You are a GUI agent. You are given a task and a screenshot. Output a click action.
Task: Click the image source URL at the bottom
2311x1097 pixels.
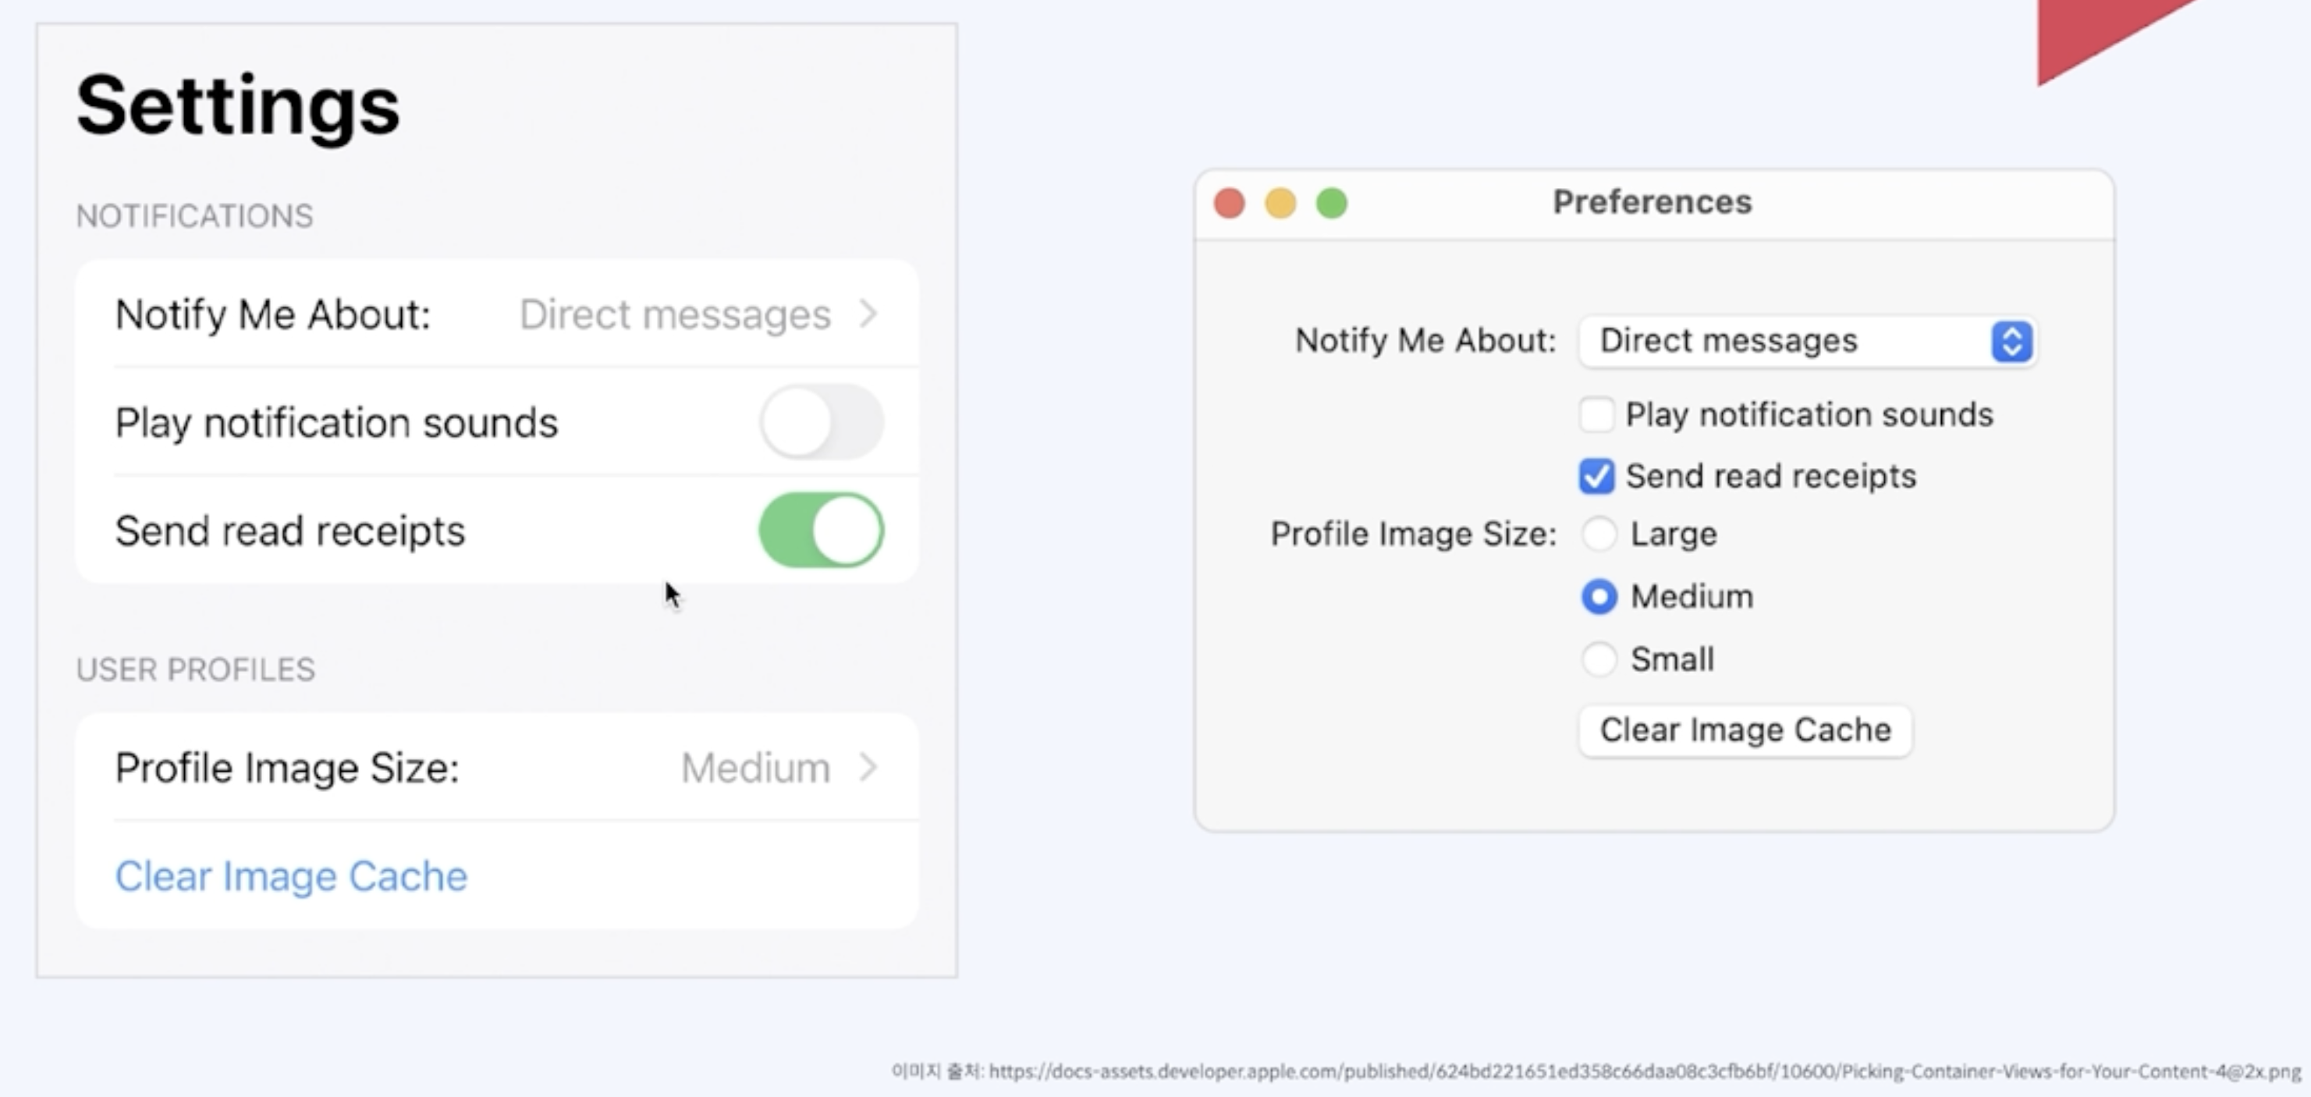pos(1597,1071)
